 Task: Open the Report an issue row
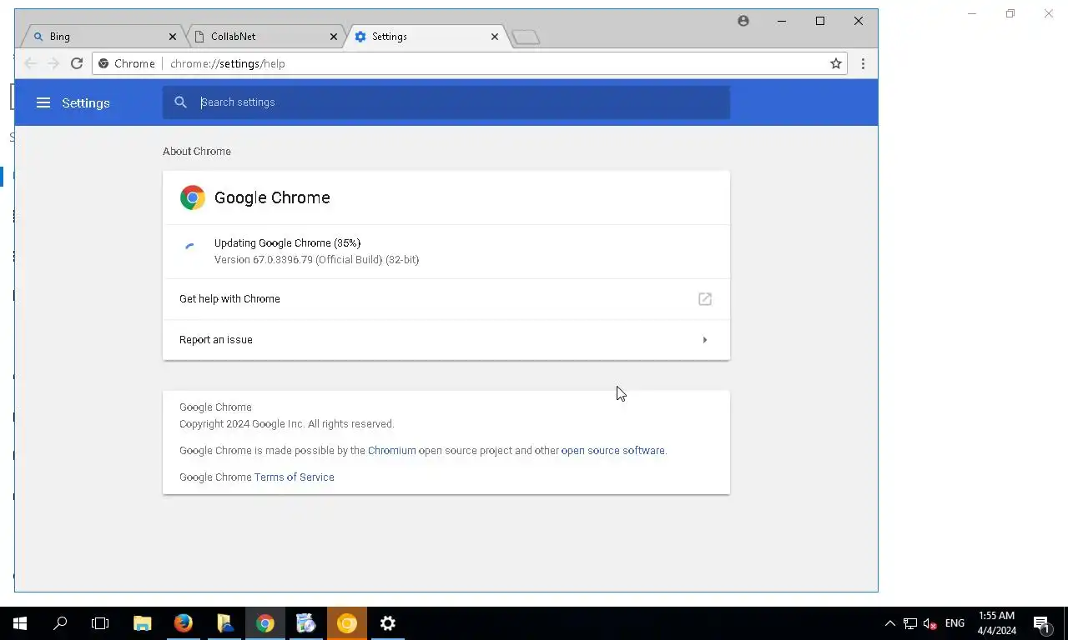(446, 340)
